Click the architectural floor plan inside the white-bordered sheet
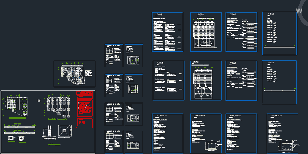 point(17,107)
